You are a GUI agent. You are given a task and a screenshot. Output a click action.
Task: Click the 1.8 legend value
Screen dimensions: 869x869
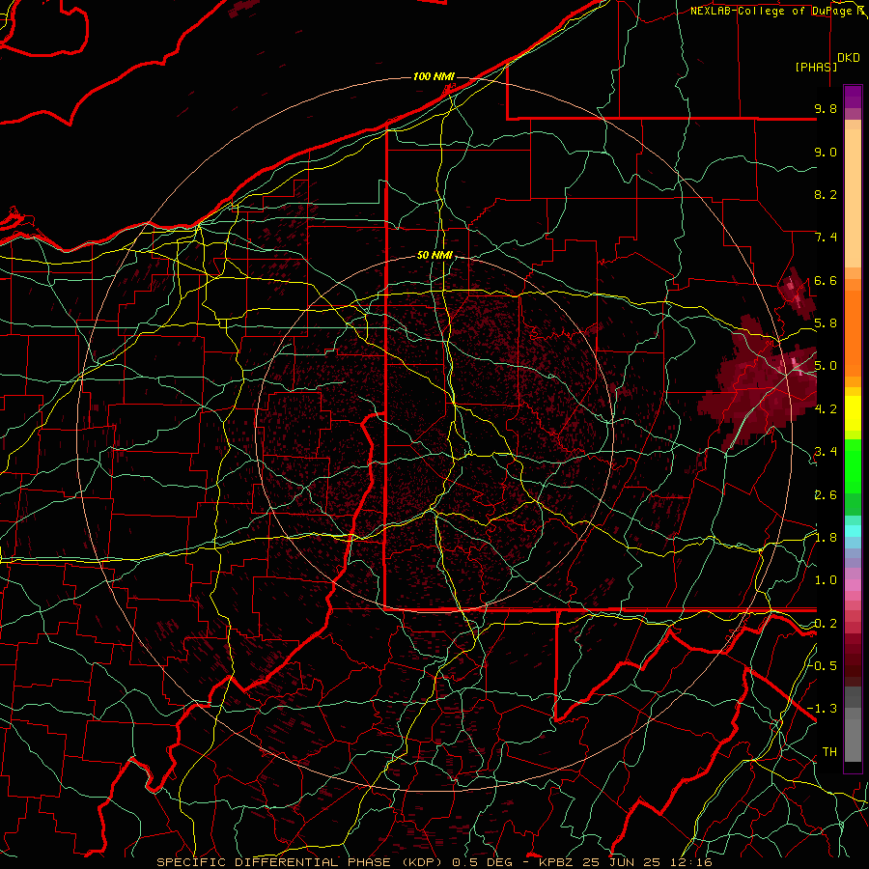826,538
